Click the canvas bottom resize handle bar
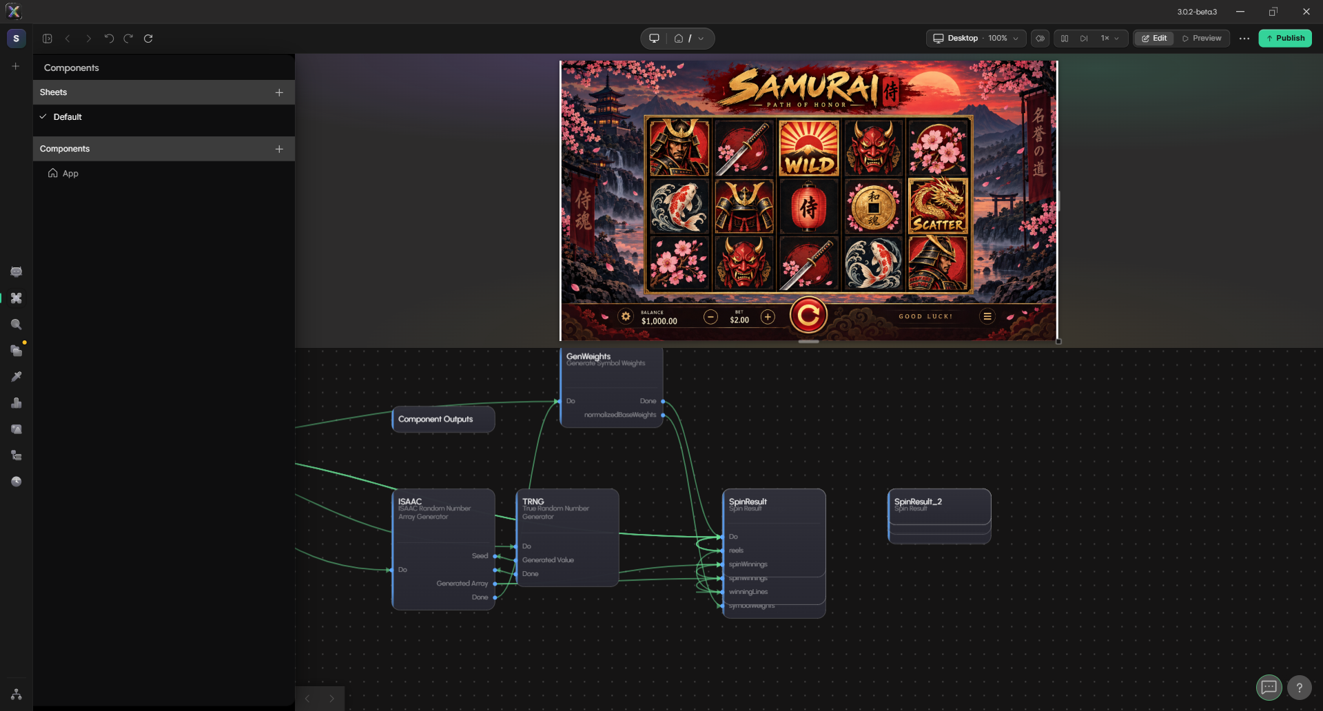Viewport: 1323px width, 711px height. [808, 342]
